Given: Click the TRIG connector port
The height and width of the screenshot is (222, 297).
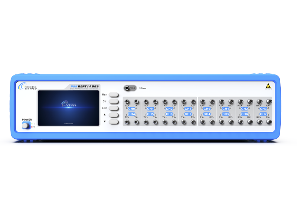Looking at the screenshot, I should [127, 88].
